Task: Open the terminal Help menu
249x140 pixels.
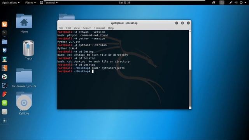Action: point(110,28)
